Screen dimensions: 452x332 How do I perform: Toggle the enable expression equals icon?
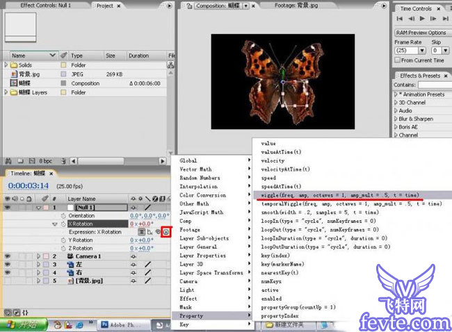click(x=141, y=232)
